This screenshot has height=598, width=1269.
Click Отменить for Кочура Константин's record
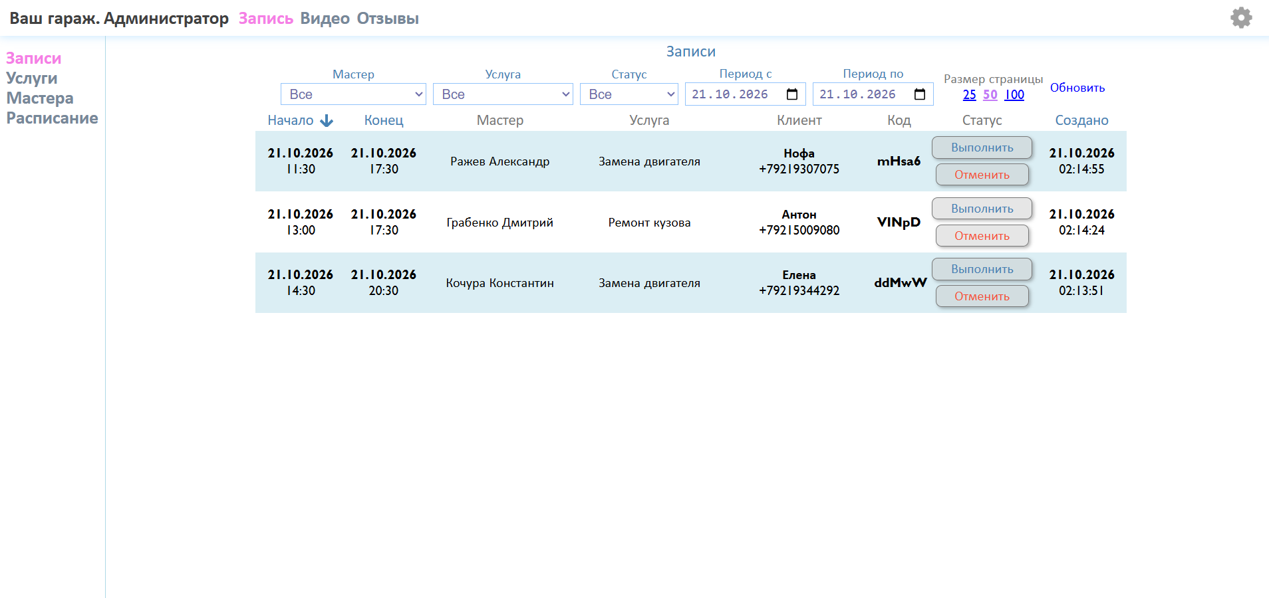coord(982,296)
